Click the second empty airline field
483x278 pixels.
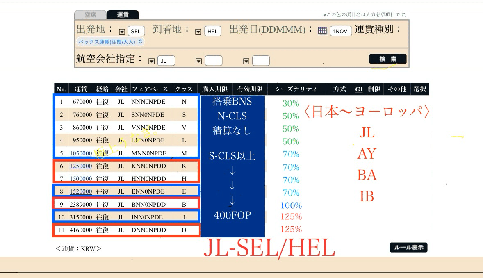pos(214,61)
